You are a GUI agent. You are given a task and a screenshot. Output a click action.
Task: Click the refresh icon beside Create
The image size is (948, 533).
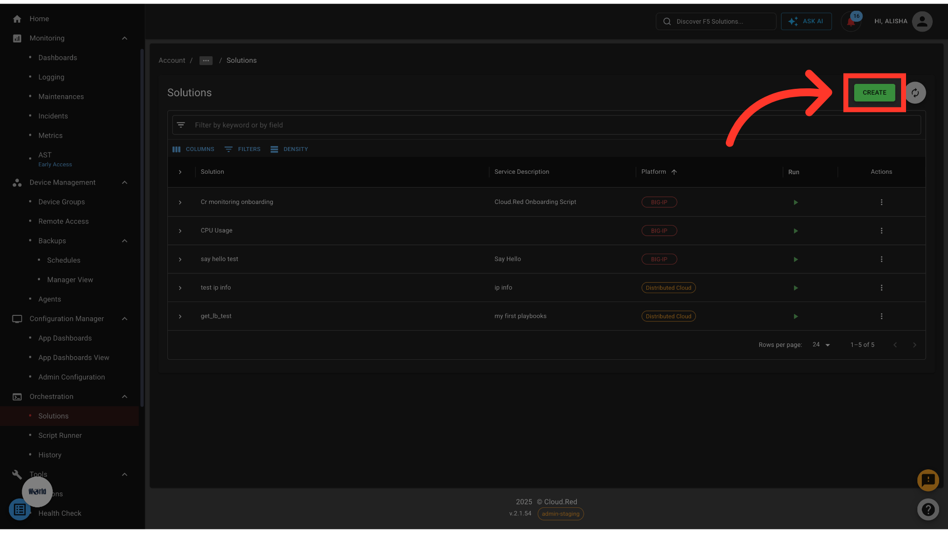point(915,93)
